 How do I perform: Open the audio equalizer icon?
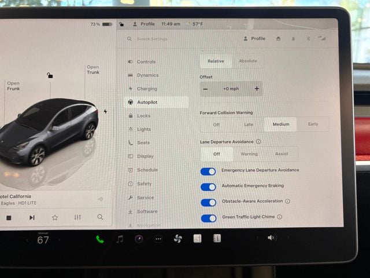coord(77,217)
